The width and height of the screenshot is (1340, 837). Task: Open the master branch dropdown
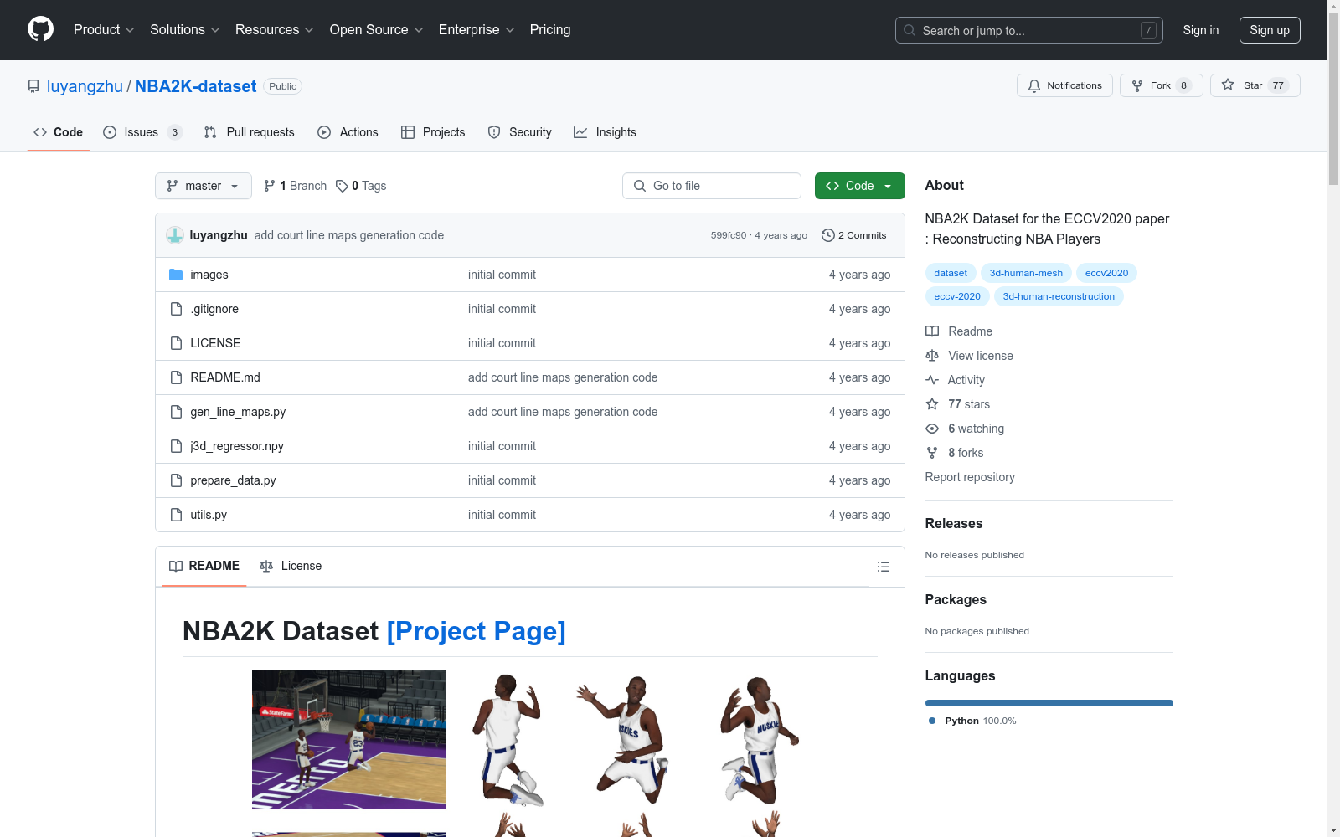(204, 186)
